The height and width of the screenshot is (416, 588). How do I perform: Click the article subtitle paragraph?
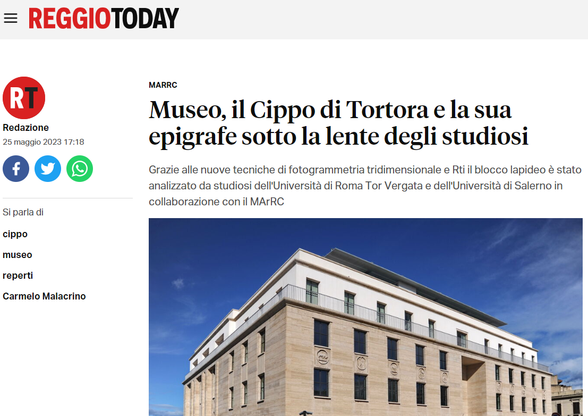365,186
